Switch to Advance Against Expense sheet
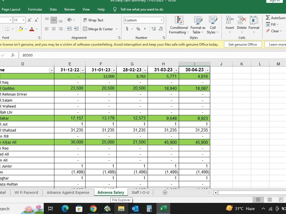The width and height of the screenshot is (286, 214). pos(68,193)
